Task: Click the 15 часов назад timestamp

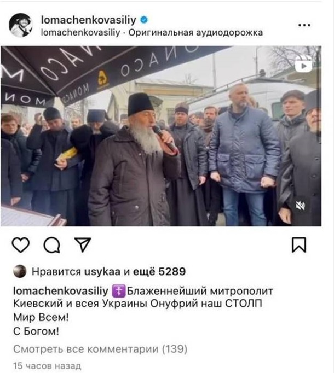Action: [47, 366]
